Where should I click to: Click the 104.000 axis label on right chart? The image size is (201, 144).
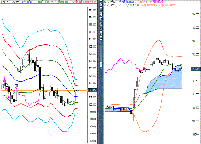point(196,14)
